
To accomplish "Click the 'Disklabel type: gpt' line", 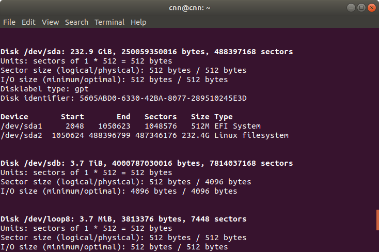I will [x=44, y=89].
